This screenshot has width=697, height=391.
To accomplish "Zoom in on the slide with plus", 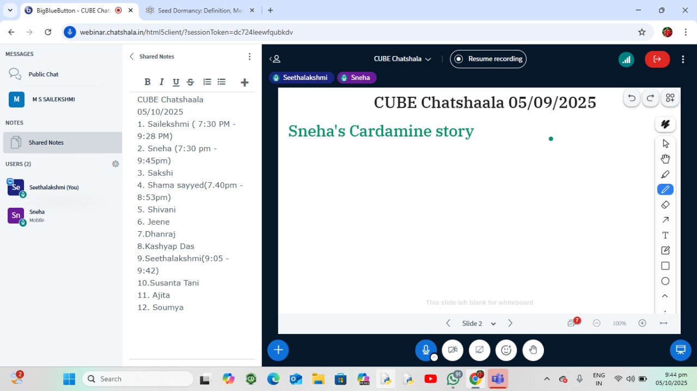I will click(642, 324).
